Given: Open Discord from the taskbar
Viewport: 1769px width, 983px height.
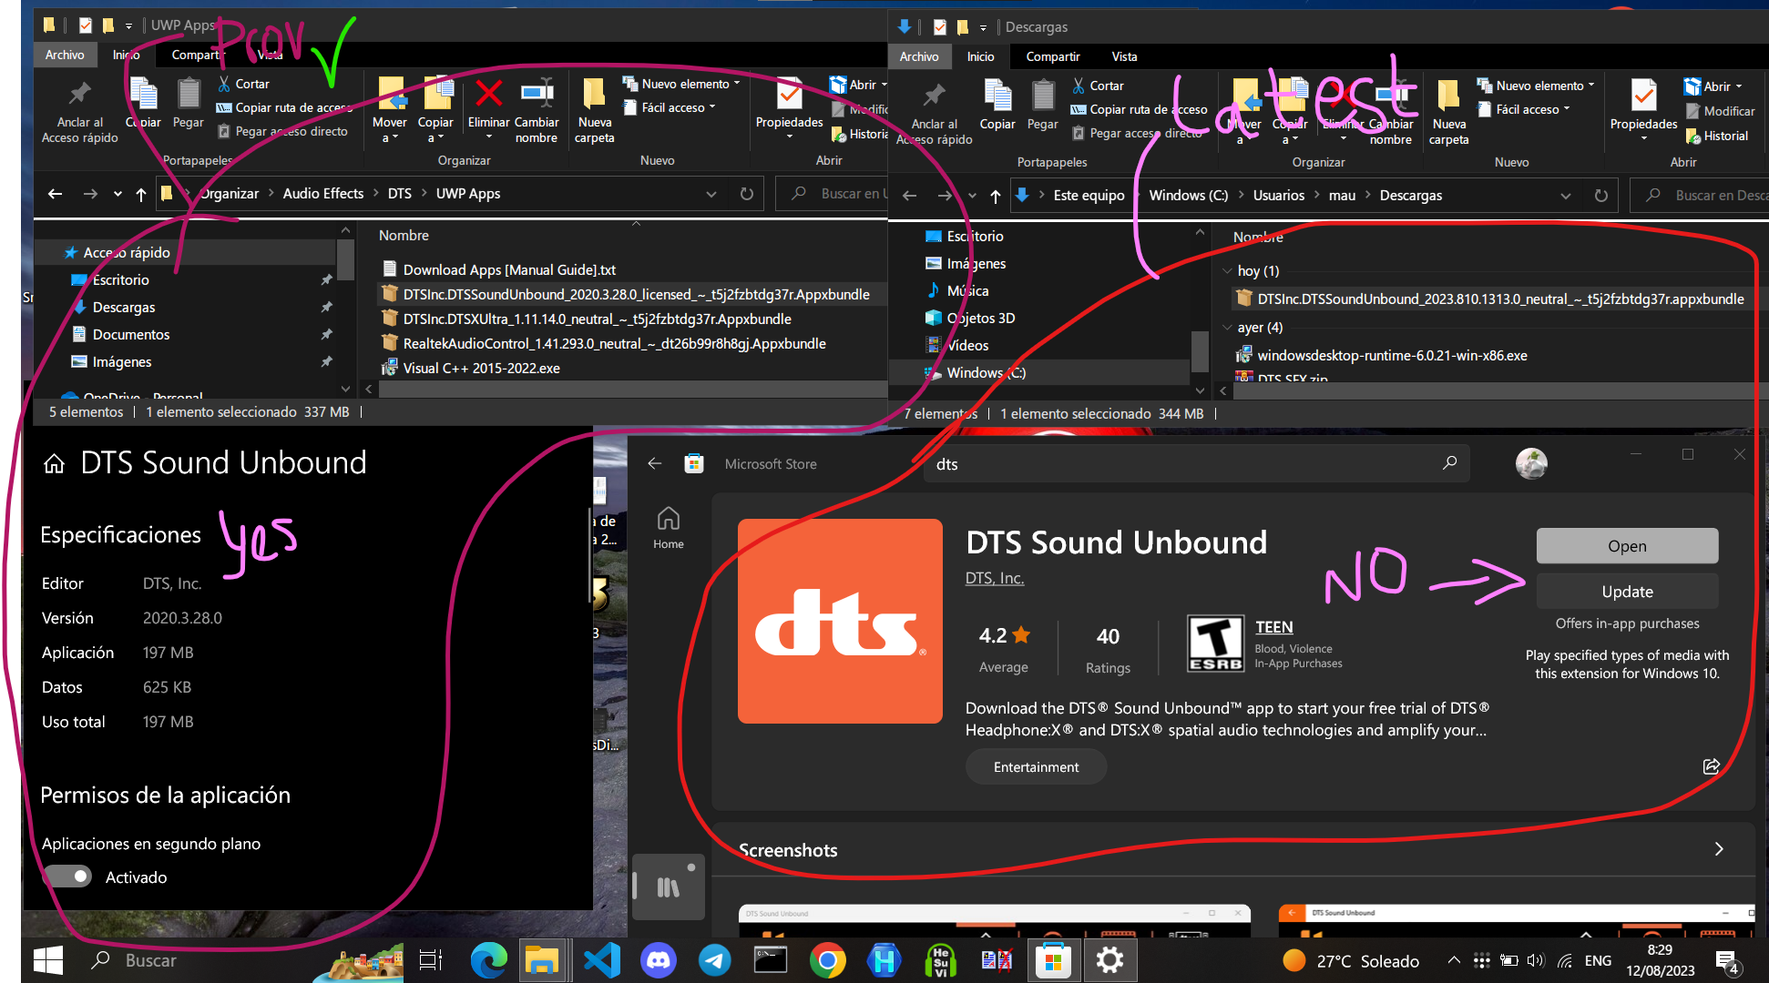Looking at the screenshot, I should [x=659, y=960].
